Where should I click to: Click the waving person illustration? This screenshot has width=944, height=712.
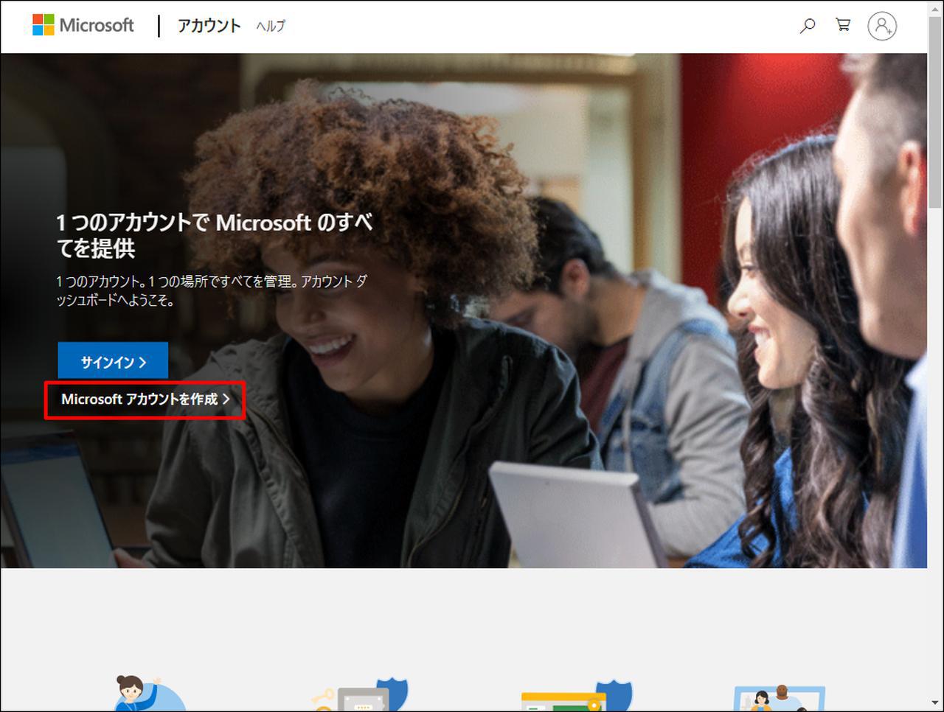(146, 694)
